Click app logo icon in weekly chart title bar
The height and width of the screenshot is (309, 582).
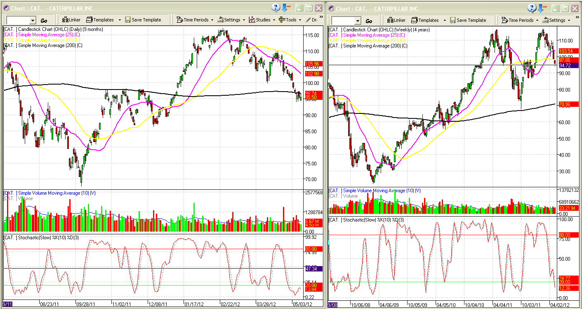[331, 8]
